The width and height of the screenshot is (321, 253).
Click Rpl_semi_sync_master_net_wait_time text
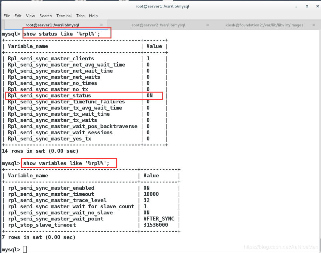60,71
